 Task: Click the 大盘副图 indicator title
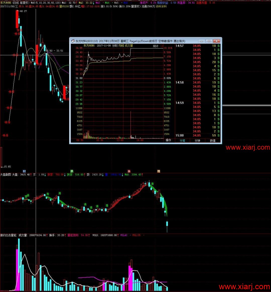click(6, 175)
